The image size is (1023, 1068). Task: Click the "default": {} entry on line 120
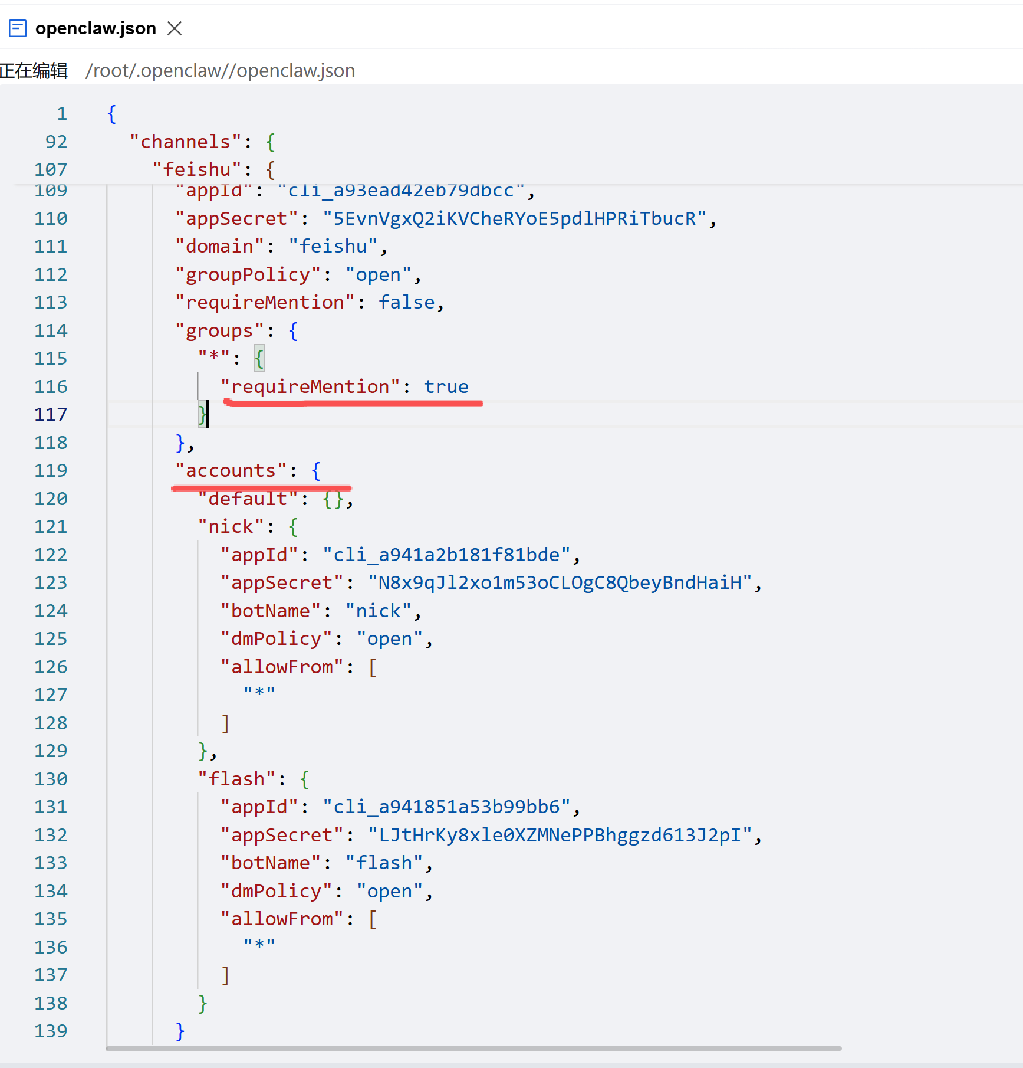click(x=275, y=499)
